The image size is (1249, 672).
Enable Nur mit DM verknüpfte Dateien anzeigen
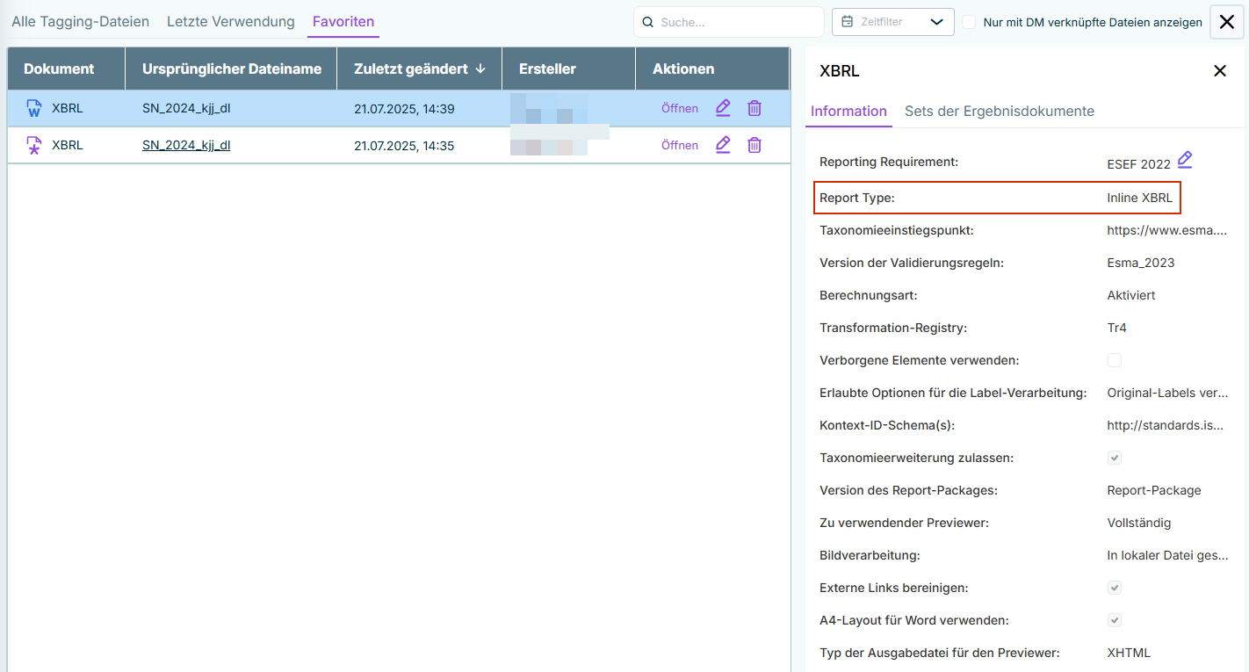click(x=969, y=22)
